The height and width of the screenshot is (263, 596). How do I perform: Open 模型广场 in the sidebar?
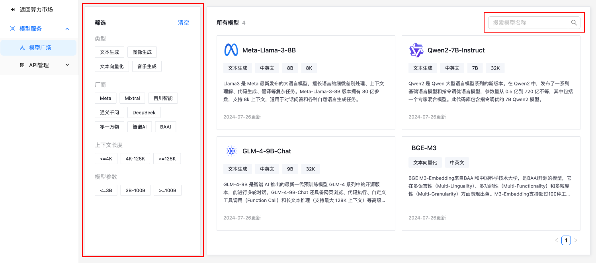(x=38, y=48)
